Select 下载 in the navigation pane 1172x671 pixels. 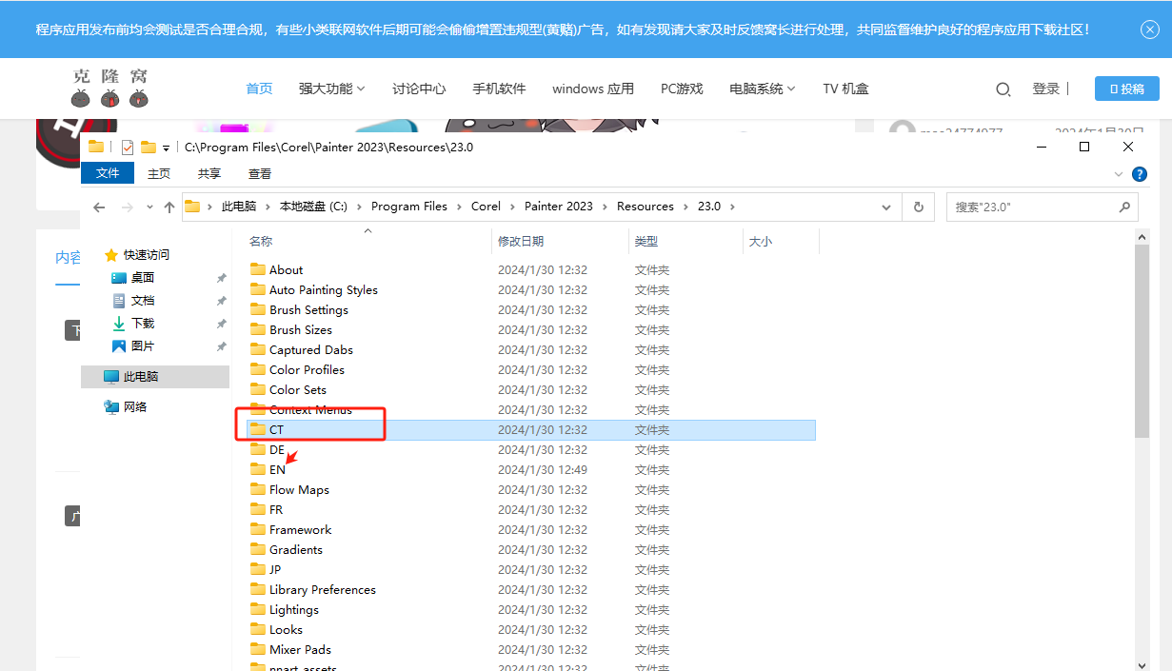pos(143,324)
